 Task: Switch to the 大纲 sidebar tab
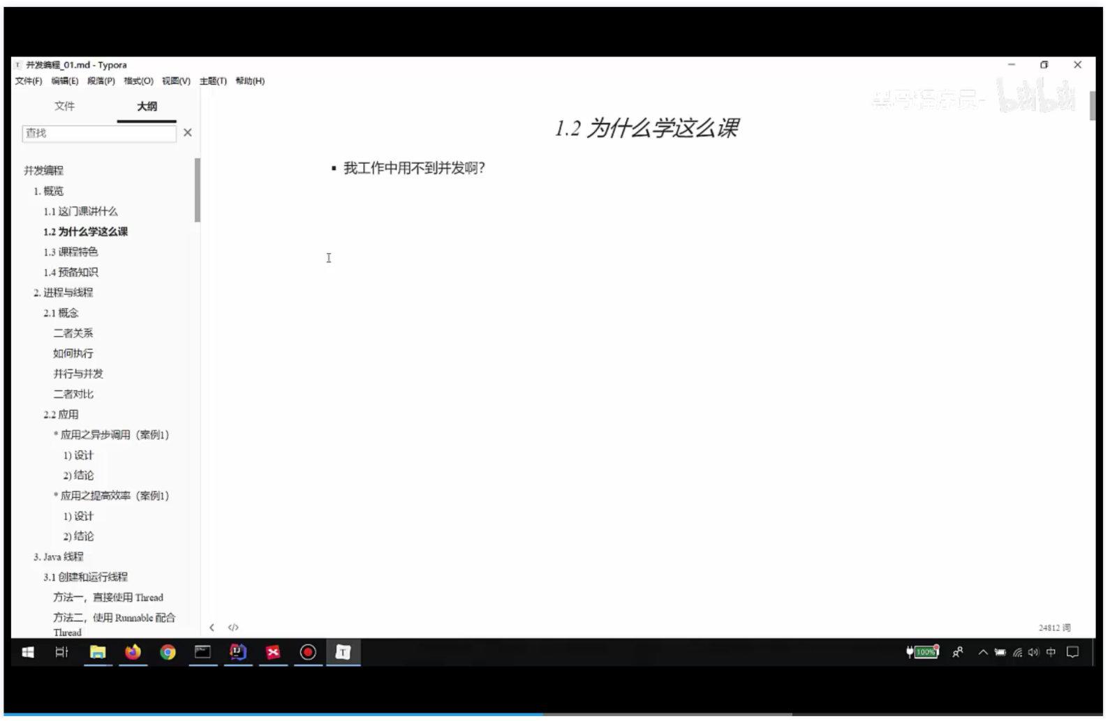[147, 107]
